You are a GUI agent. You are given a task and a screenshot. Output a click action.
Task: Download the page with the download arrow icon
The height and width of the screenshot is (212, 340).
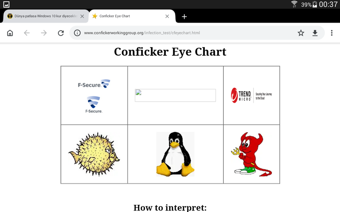click(315, 33)
